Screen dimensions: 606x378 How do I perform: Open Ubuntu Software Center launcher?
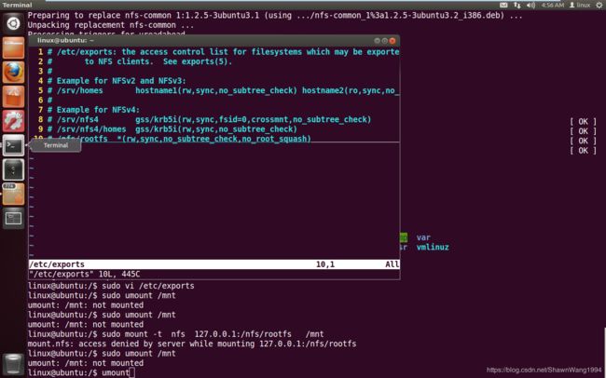13,97
